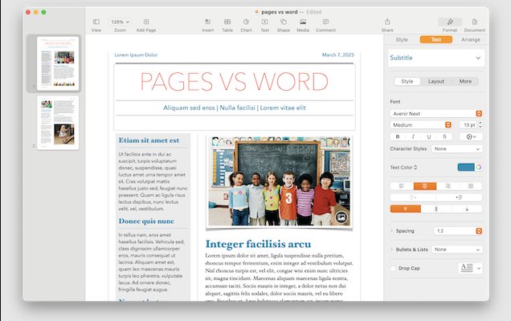The height and width of the screenshot is (321, 511).
Task: Click the classroom children photo
Action: tap(280, 181)
